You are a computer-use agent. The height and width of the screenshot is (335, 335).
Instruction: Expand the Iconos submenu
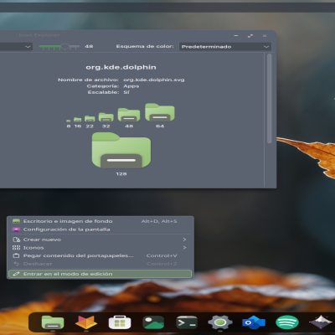[x=100, y=248]
